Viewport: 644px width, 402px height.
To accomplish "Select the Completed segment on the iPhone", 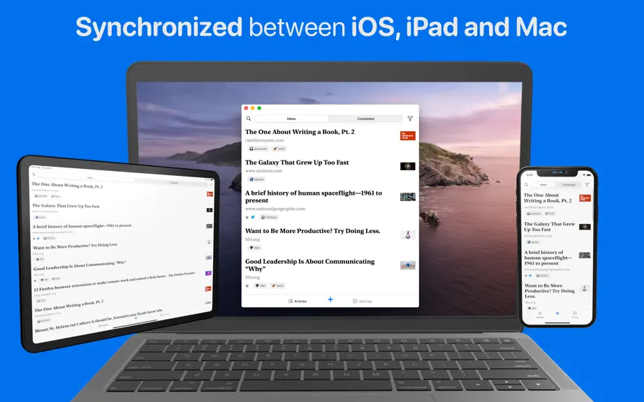I will coord(569,184).
